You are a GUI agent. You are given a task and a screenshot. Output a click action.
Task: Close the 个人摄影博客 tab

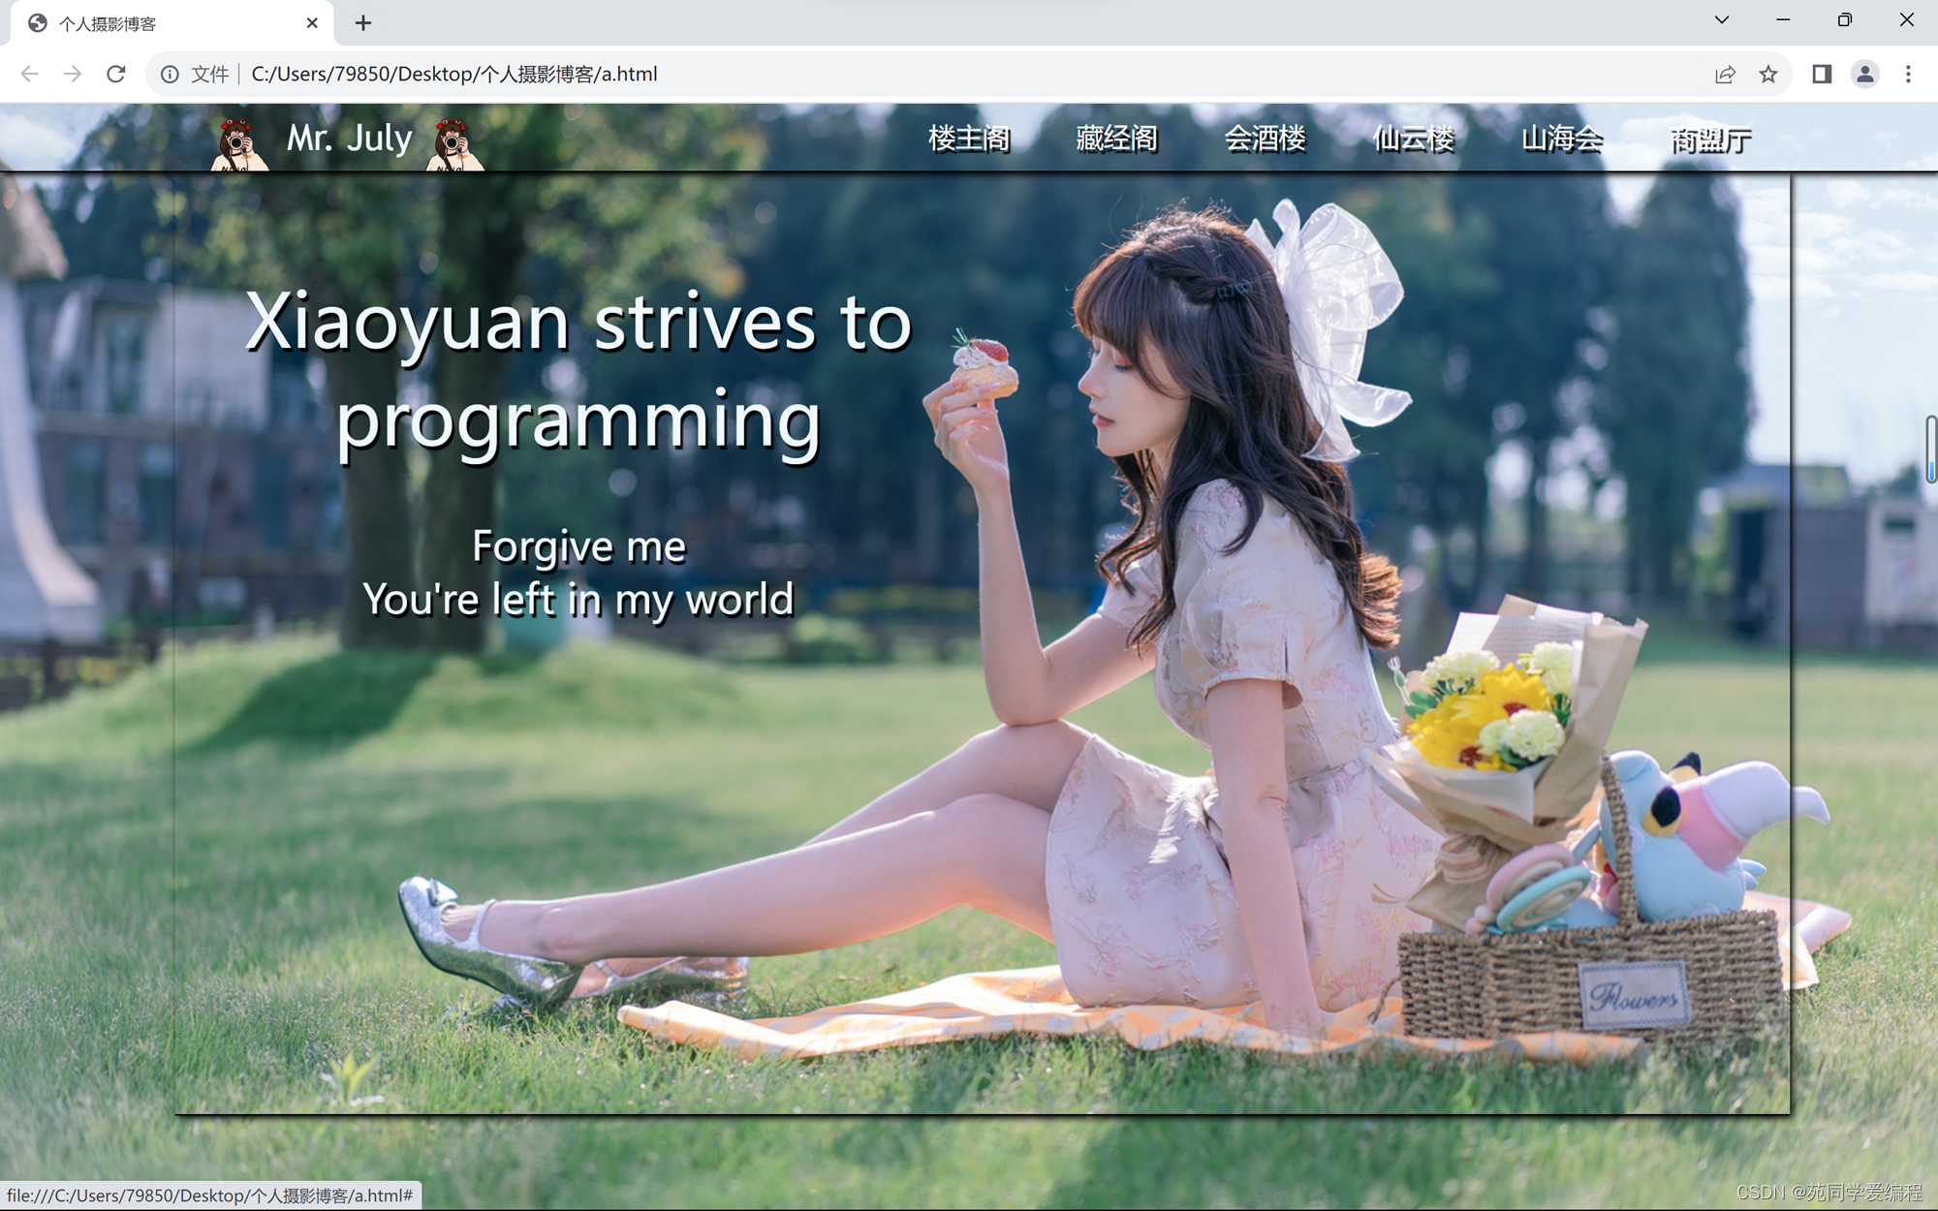coord(312,23)
